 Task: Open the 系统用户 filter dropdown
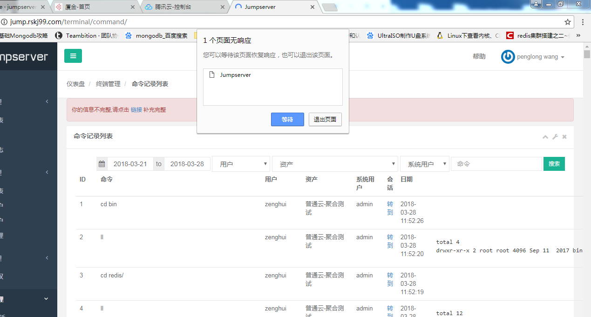(424, 164)
